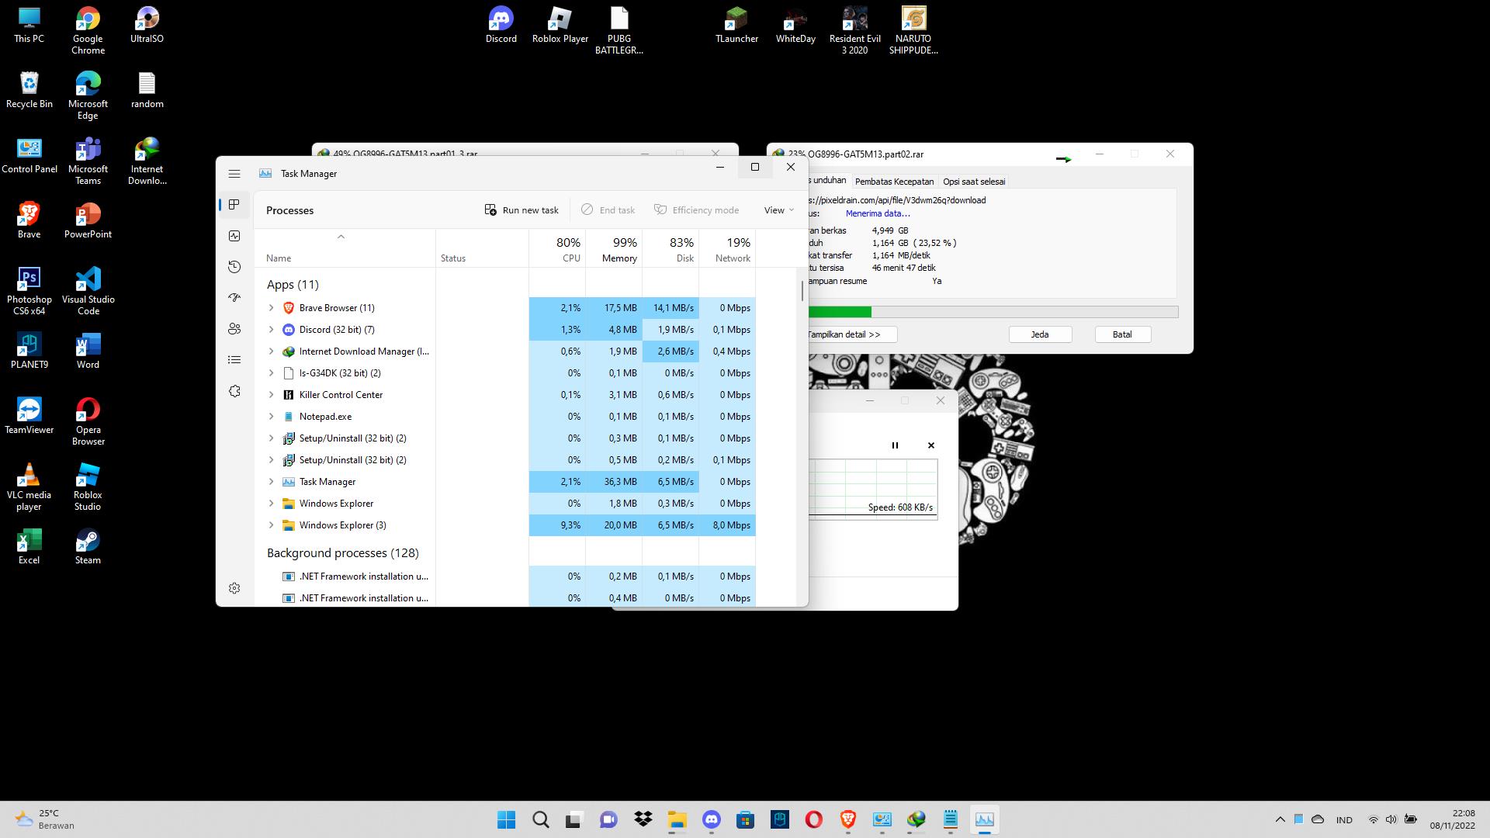
Task: Click Run new task button
Action: 521,210
